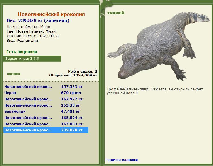Click the crocodile trophy image
Screen dimensions: 213x166
tap(158, 46)
